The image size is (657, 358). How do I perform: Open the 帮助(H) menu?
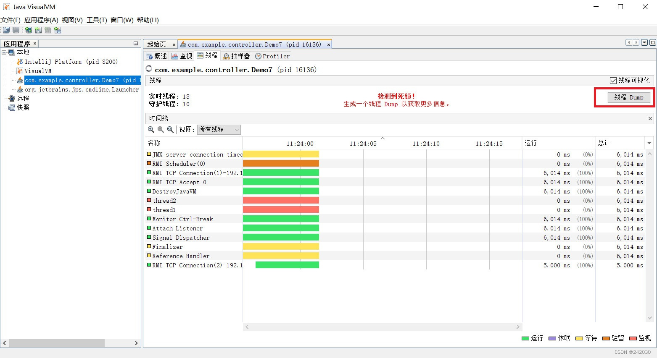coord(148,20)
